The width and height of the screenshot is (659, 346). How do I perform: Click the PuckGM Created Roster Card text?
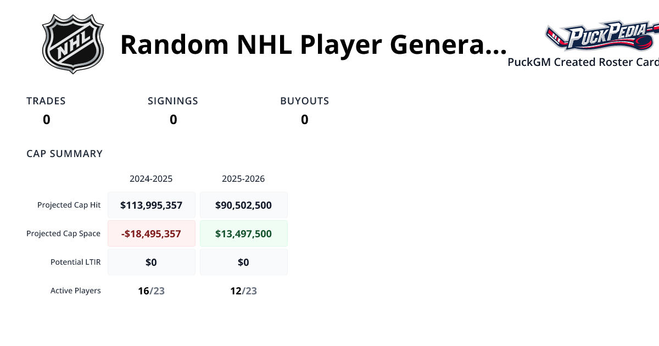point(582,62)
